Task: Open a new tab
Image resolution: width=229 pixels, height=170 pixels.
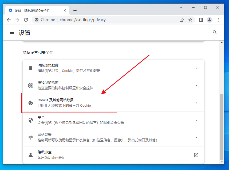Action: click(75, 10)
